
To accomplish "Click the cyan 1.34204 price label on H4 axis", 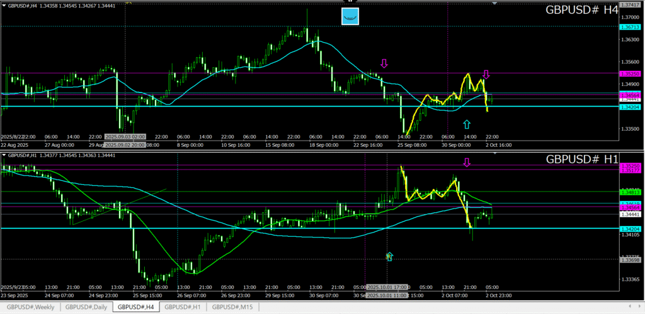I will (x=630, y=107).
